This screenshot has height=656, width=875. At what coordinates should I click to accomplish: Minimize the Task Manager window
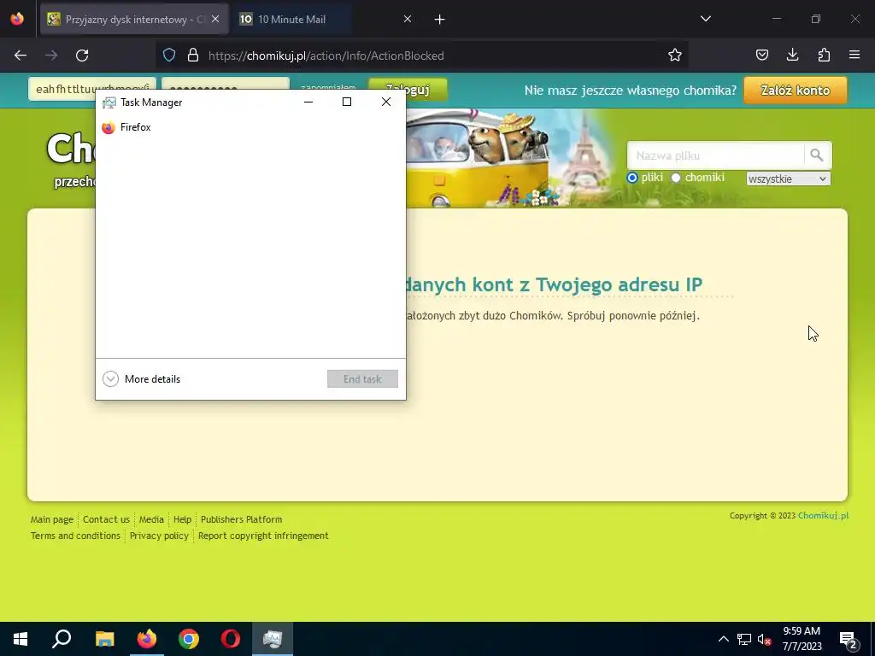(308, 102)
